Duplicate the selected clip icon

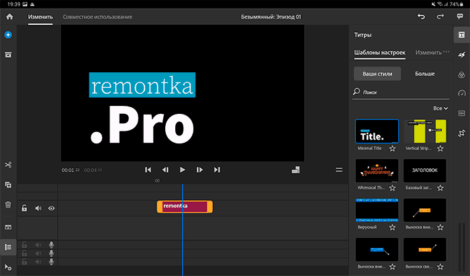8,185
